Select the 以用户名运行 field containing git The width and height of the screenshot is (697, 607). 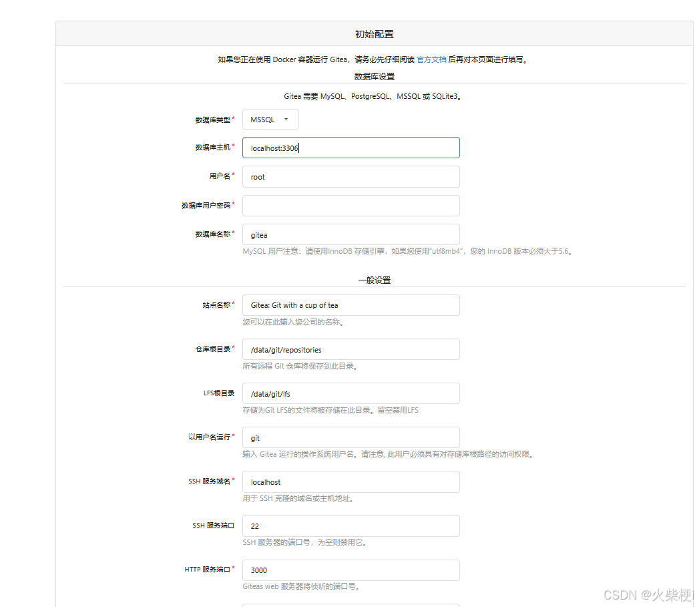(351, 437)
